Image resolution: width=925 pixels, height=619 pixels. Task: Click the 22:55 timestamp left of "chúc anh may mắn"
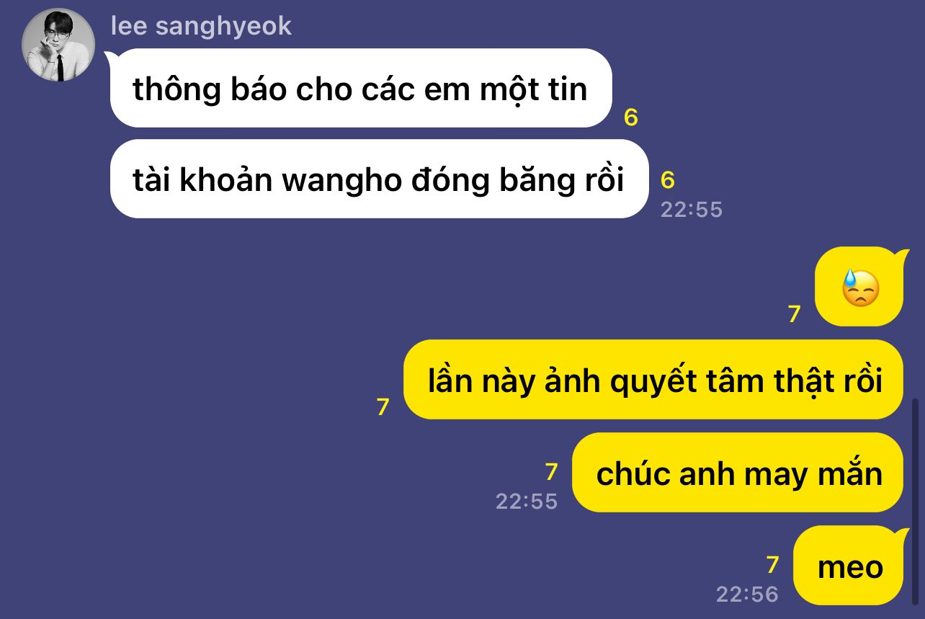click(527, 502)
